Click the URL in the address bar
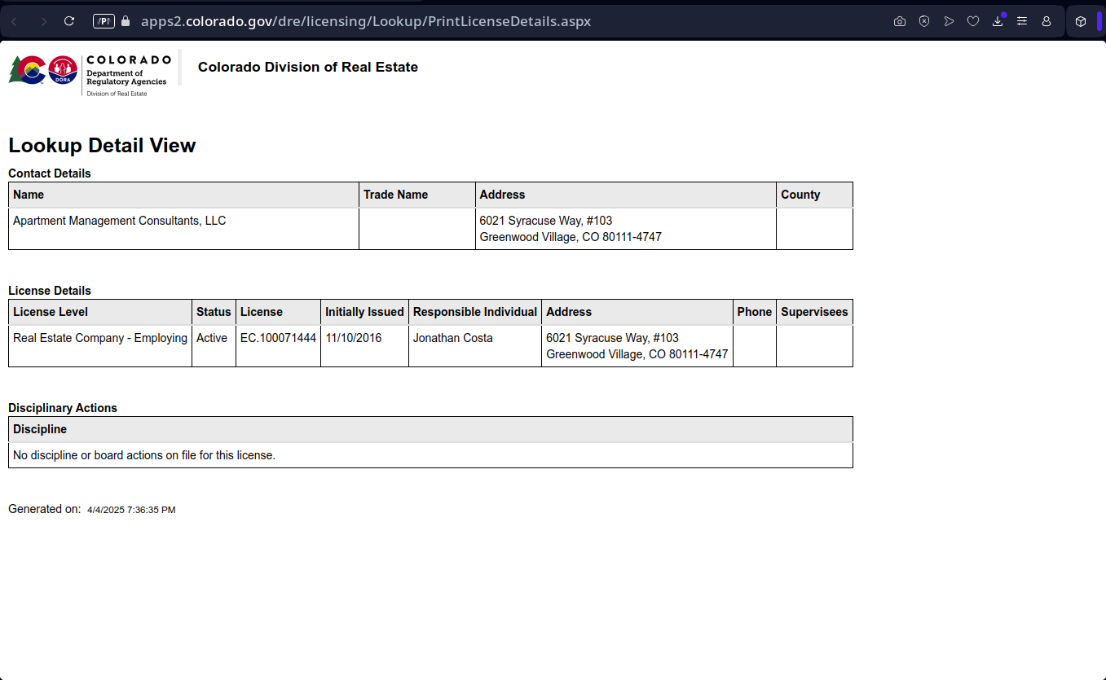Viewport: 1106px width, 680px height. 365,21
